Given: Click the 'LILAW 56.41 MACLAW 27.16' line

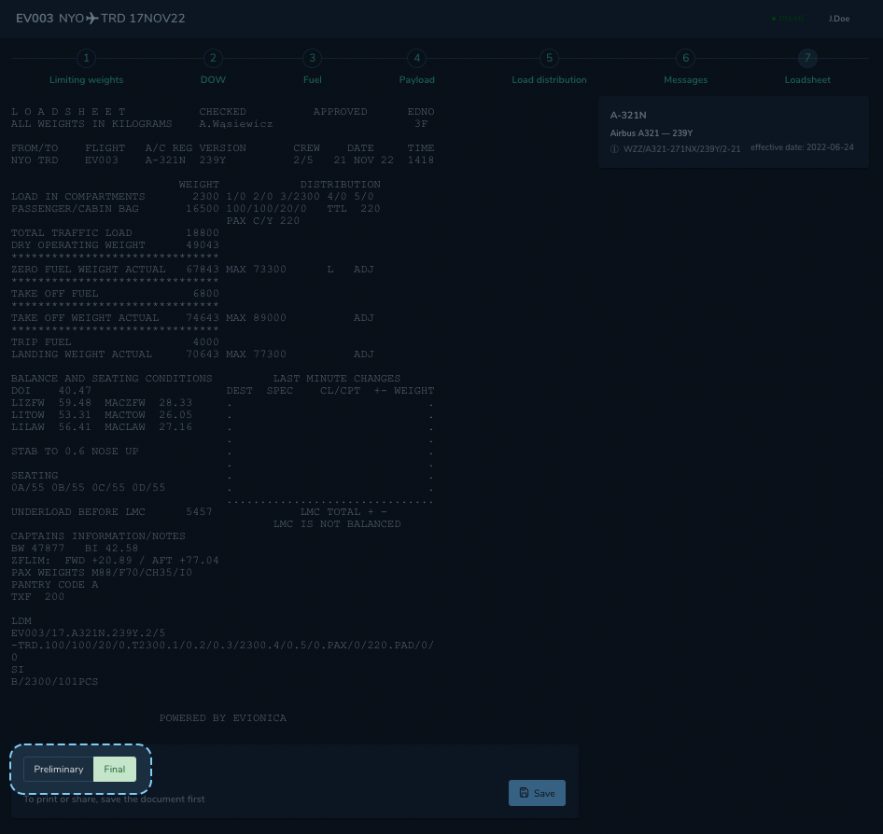Looking at the screenshot, I should (102, 427).
